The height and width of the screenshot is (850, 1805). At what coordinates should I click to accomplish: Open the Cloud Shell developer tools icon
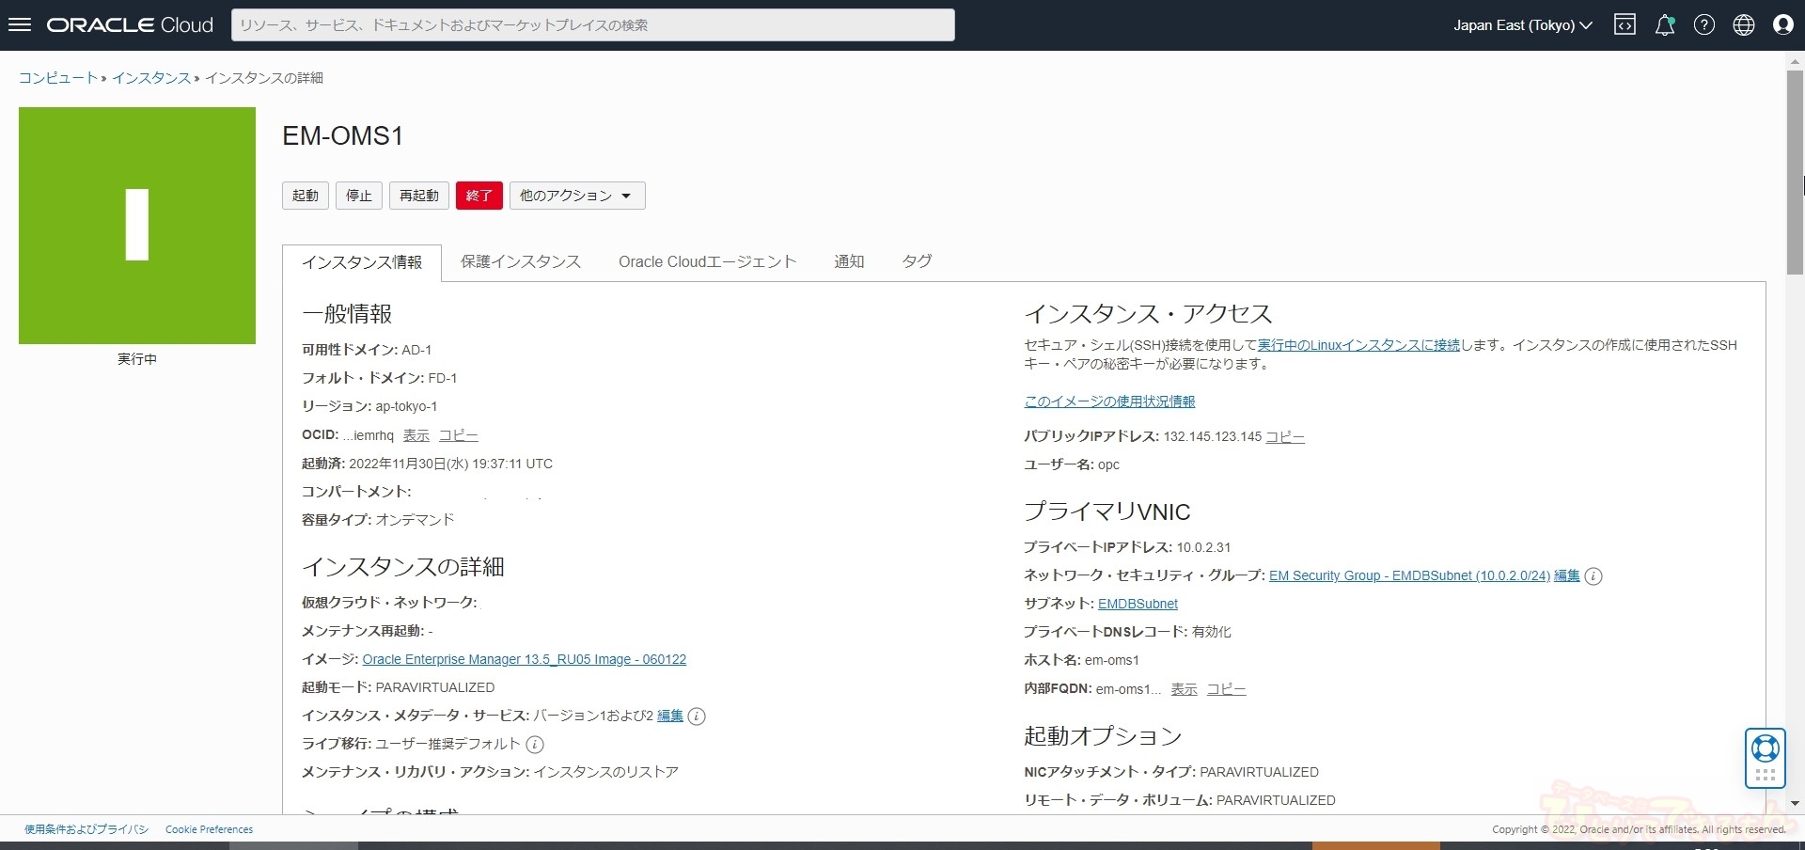[x=1624, y=25]
